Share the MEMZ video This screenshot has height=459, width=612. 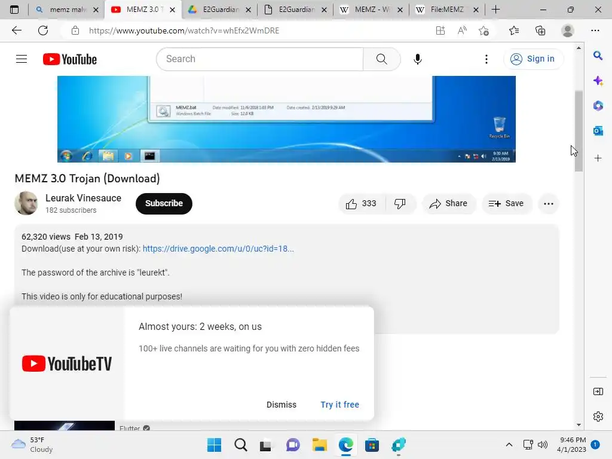[448, 204]
